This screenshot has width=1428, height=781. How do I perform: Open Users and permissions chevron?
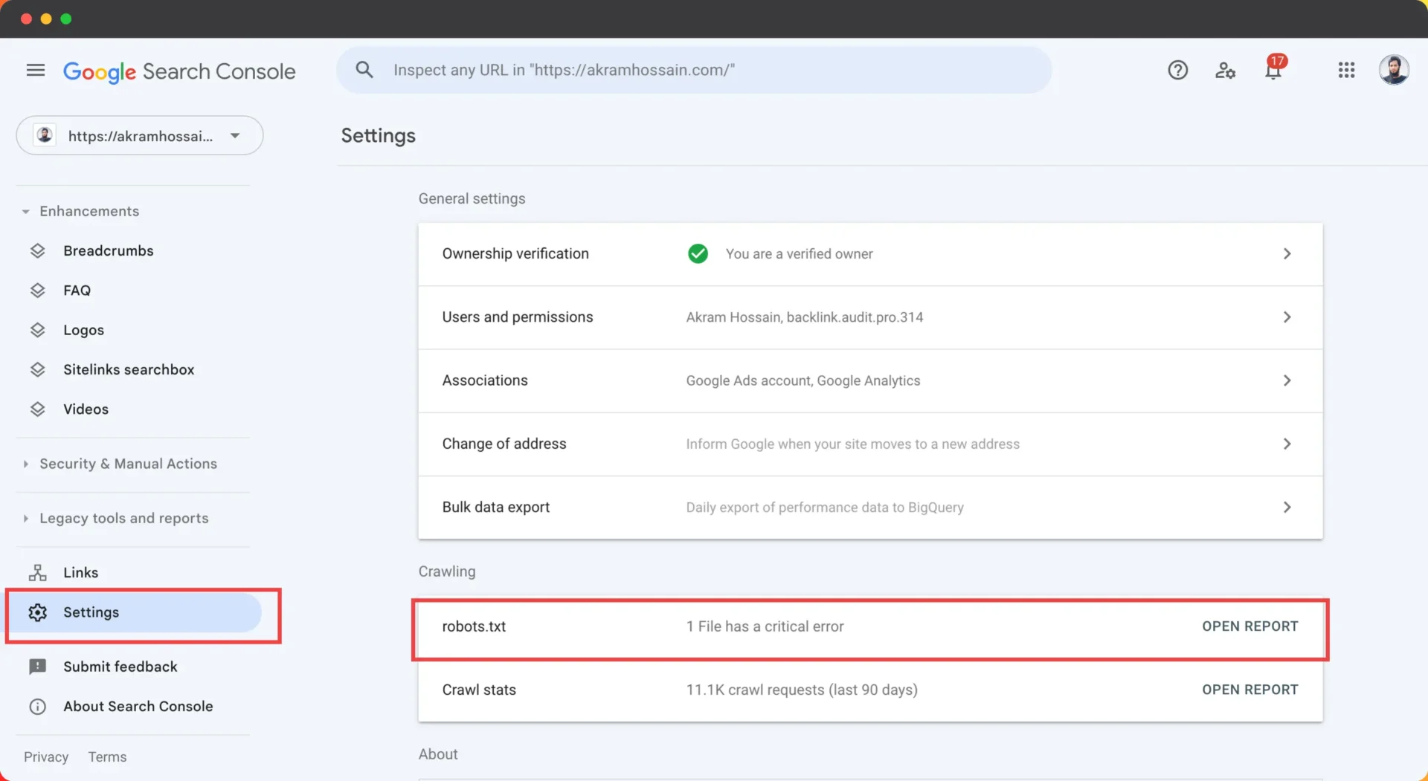[x=1287, y=317]
